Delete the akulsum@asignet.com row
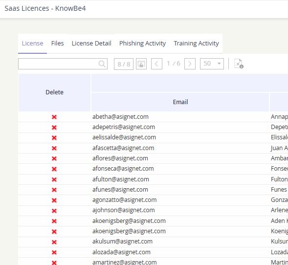Viewport: 288px width, 265px height. (x=54, y=242)
